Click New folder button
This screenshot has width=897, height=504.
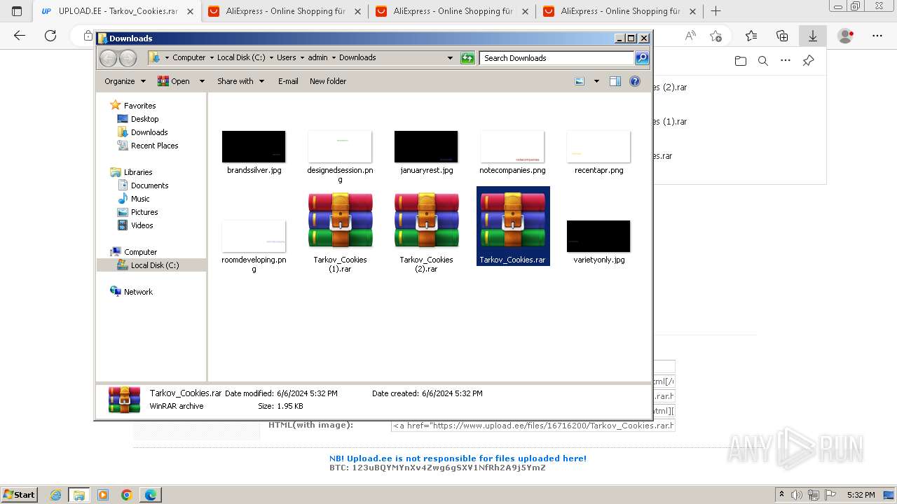click(328, 81)
